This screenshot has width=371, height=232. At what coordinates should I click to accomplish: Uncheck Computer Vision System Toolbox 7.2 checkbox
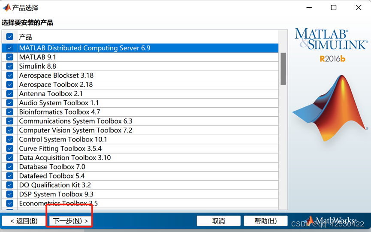pos(10,130)
